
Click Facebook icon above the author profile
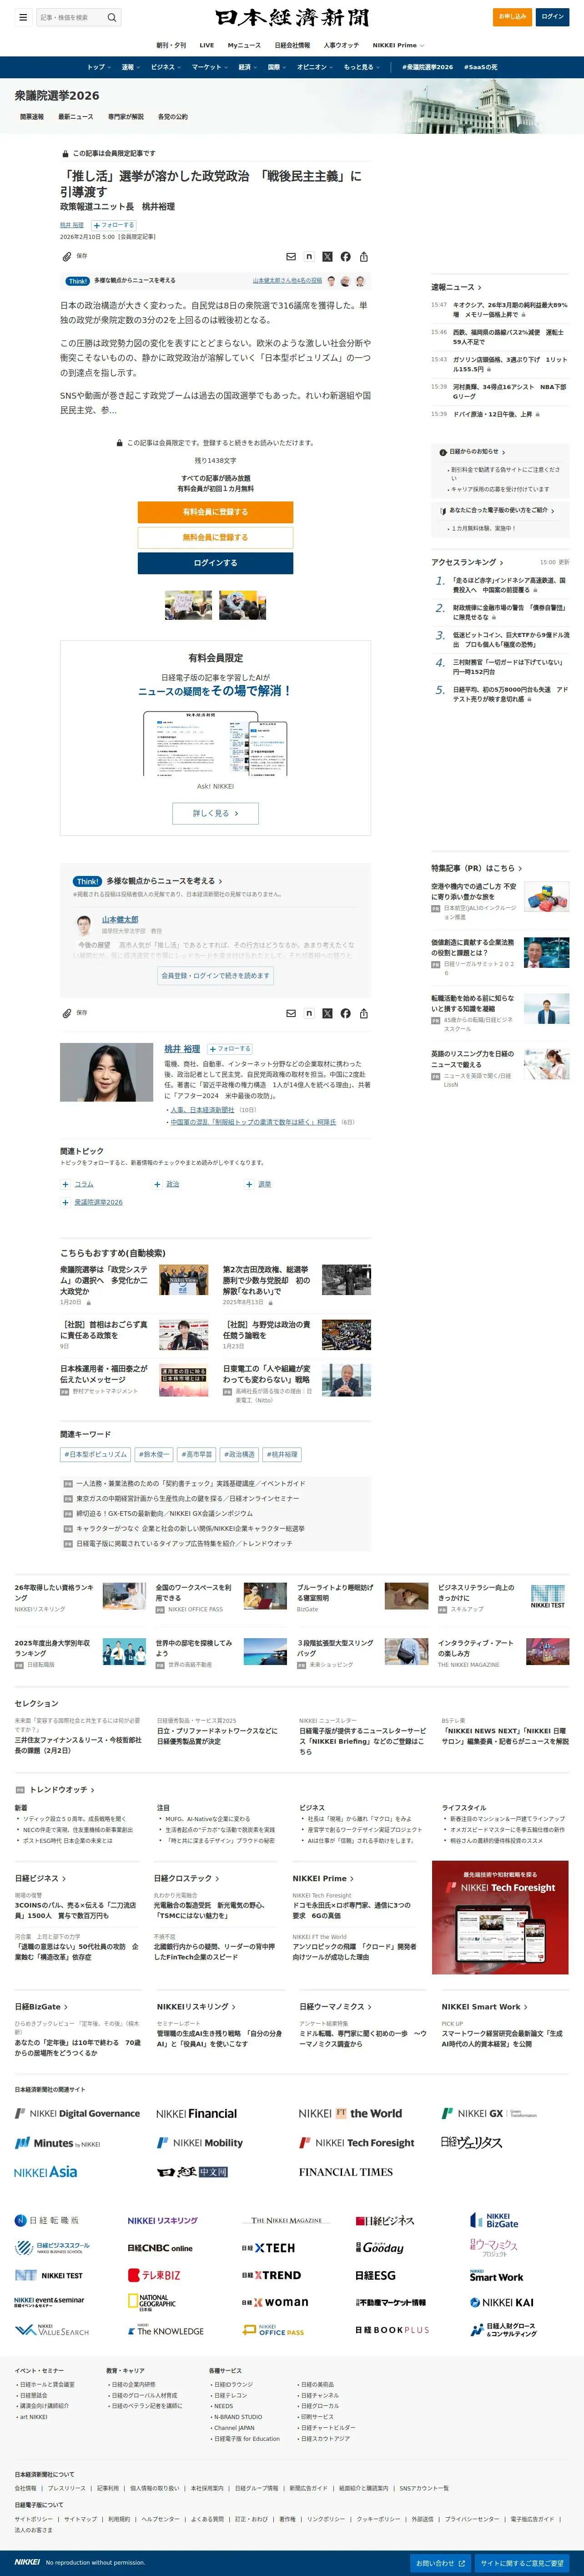pos(345,1013)
